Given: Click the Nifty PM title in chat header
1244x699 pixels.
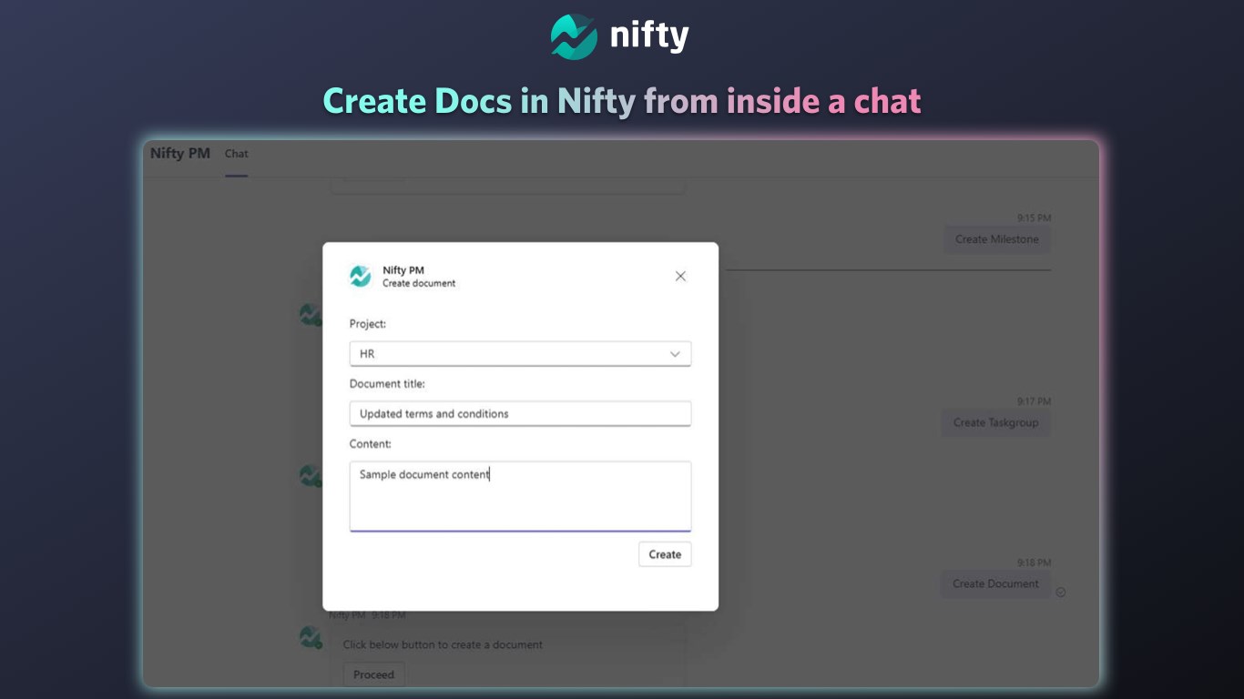Looking at the screenshot, I should coord(180,153).
